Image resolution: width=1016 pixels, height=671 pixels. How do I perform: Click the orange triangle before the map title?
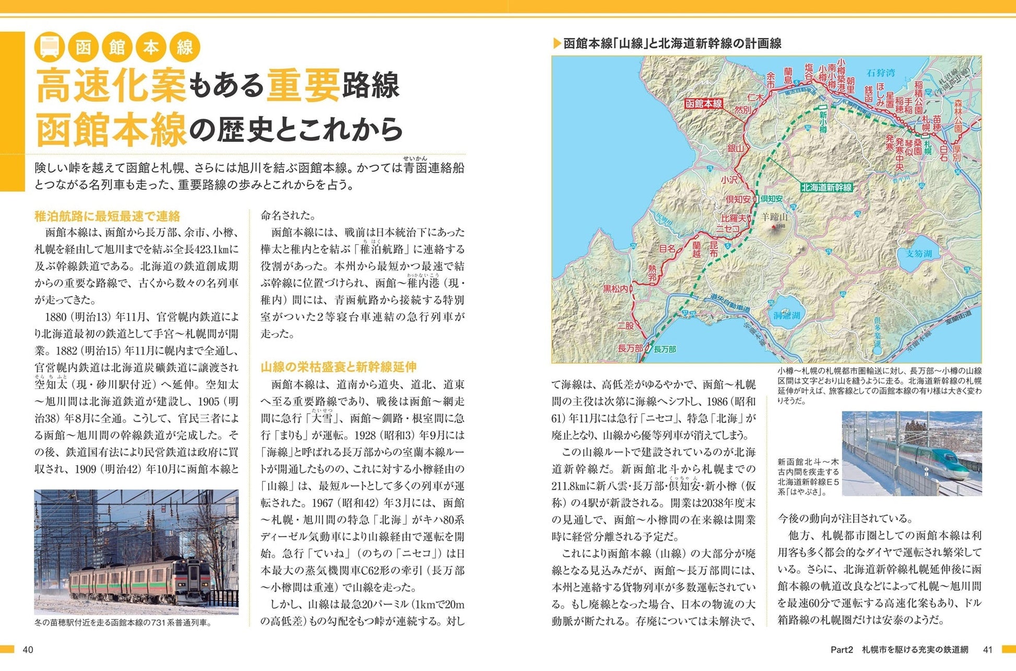[x=557, y=43]
